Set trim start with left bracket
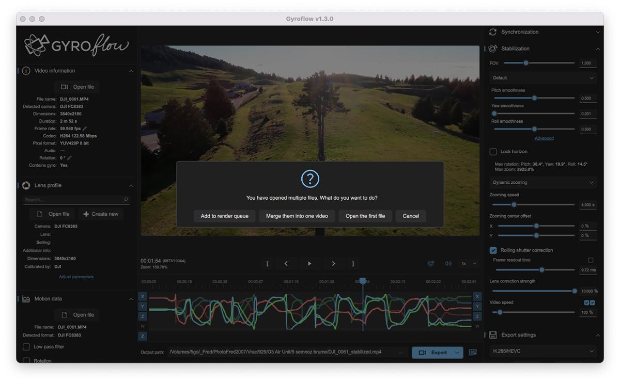The width and height of the screenshot is (620, 383). (x=267, y=263)
